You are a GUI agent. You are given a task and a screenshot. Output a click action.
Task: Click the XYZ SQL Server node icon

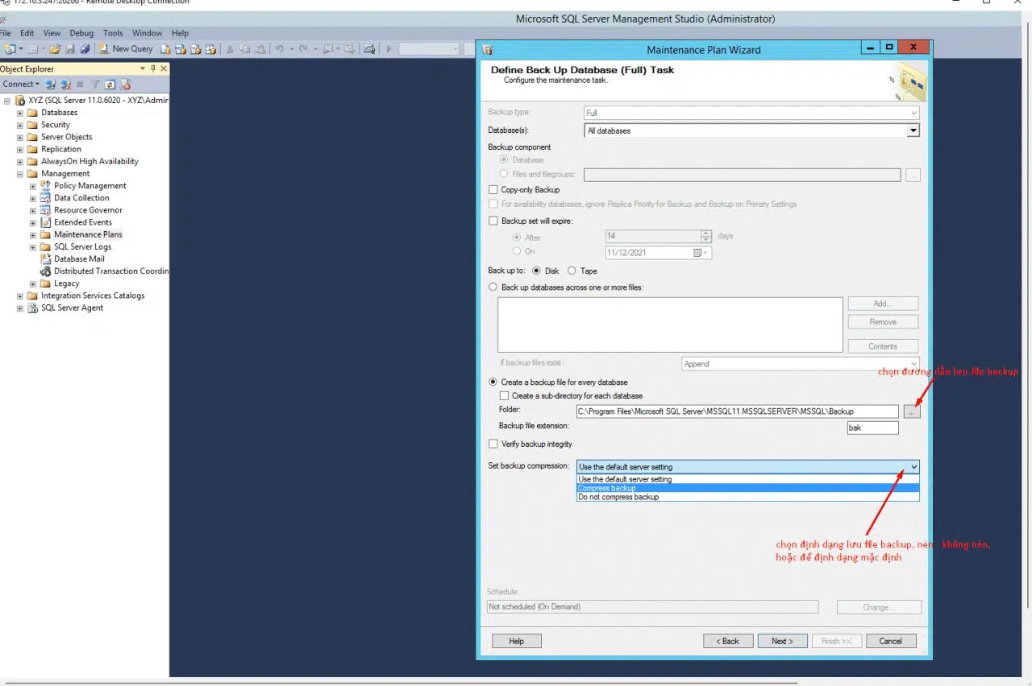20,101
